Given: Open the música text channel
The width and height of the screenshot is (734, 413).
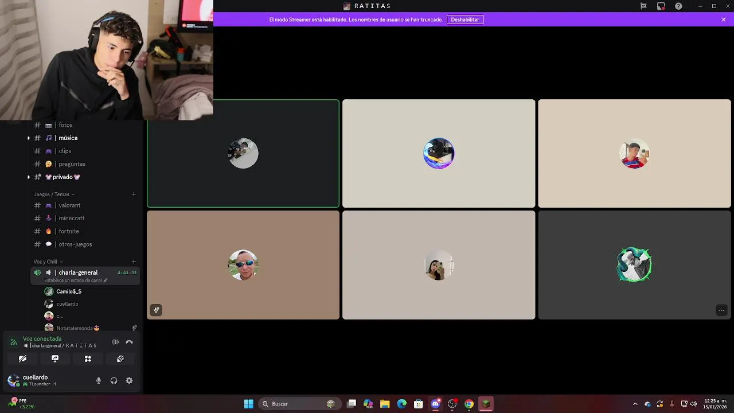Looking at the screenshot, I should click(x=85, y=138).
